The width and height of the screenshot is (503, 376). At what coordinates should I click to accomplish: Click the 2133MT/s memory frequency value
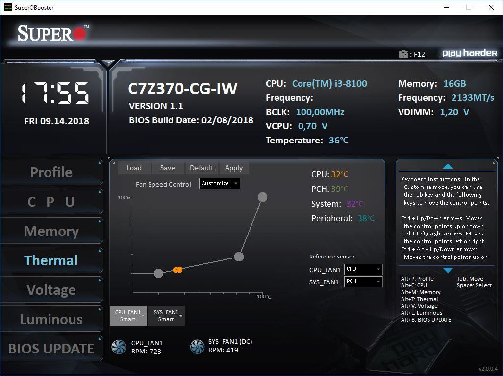point(473,98)
